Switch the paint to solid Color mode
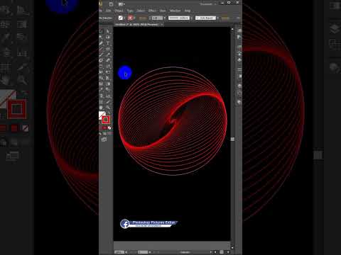This screenshot has height=255, width=341. 100,128
